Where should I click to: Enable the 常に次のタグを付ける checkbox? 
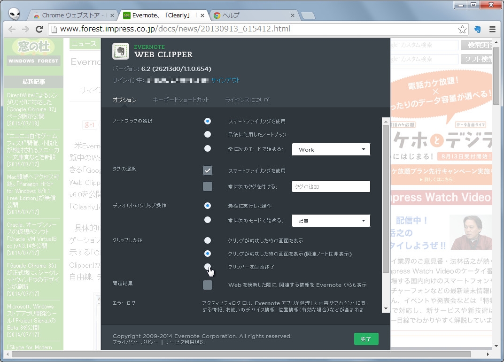tap(208, 186)
